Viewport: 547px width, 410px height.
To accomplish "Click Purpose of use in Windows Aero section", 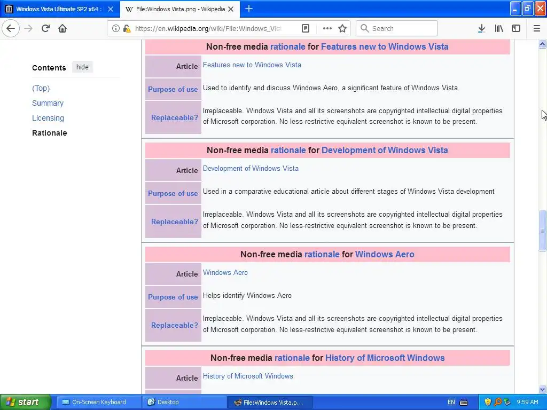I will [173, 297].
